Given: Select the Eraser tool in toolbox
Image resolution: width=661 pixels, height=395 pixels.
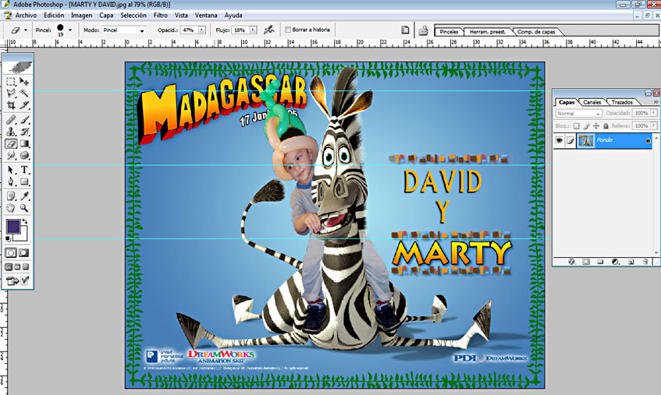Looking at the screenshot, I should 11,143.
